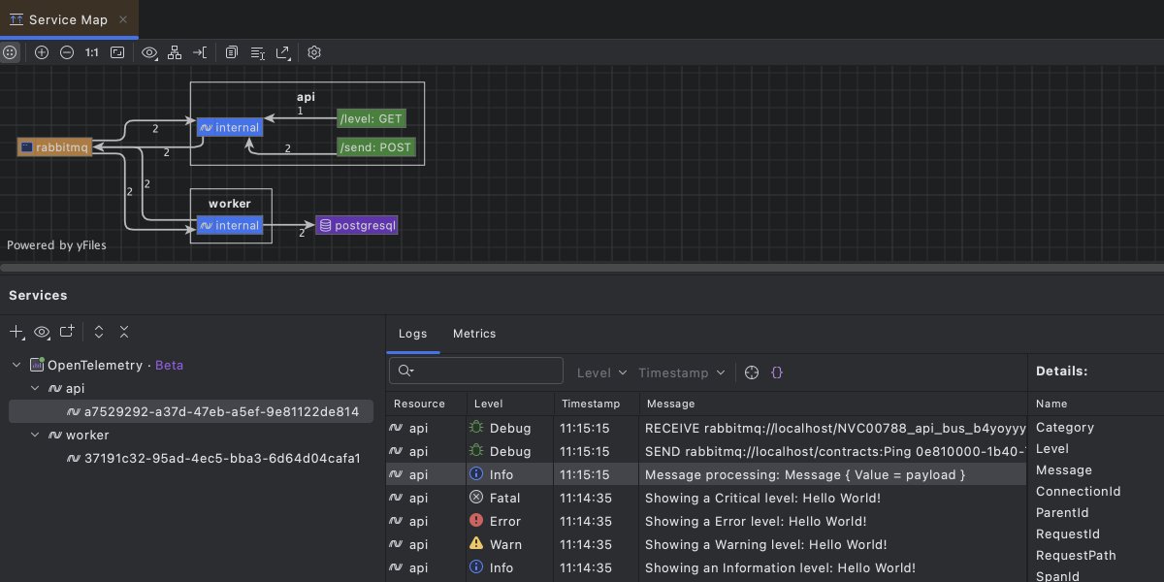Click the route edges arrow-bracket icon
Viewport: 1164px width, 582px height.
[200, 52]
